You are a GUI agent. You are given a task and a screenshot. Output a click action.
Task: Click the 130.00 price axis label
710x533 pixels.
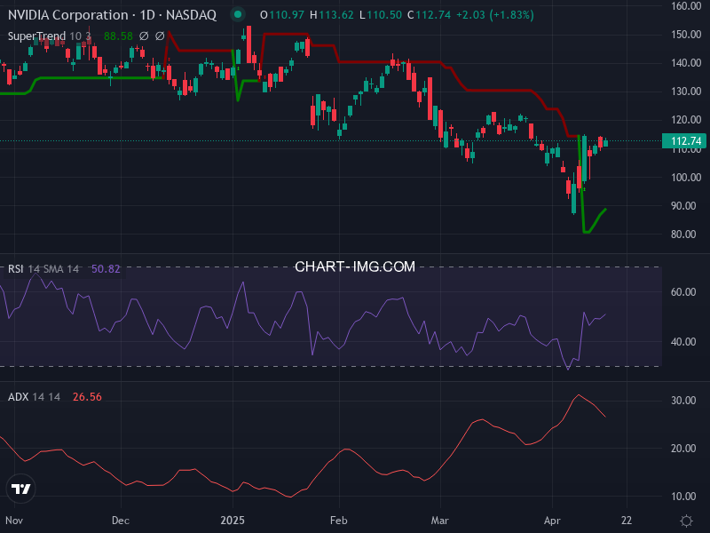pos(686,91)
